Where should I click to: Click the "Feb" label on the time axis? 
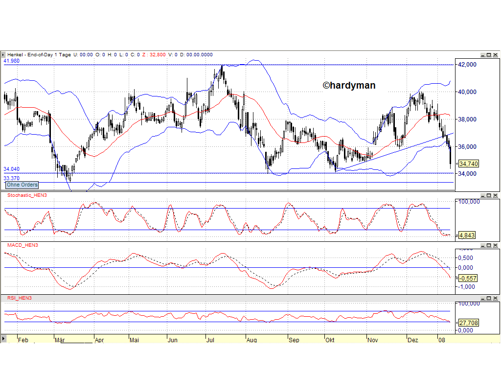coord(23,339)
